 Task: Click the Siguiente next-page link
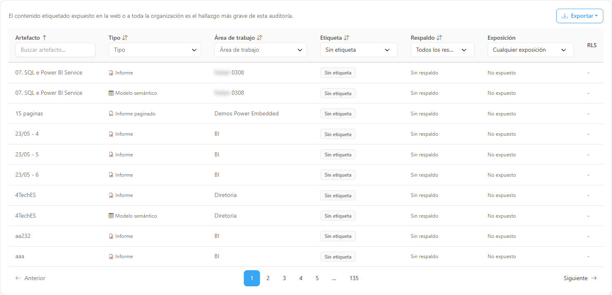tap(580, 278)
